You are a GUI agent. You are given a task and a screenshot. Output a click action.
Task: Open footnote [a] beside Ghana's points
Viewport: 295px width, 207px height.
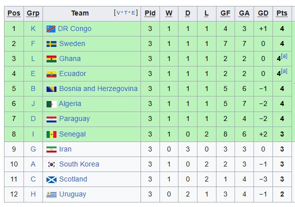pos(284,56)
